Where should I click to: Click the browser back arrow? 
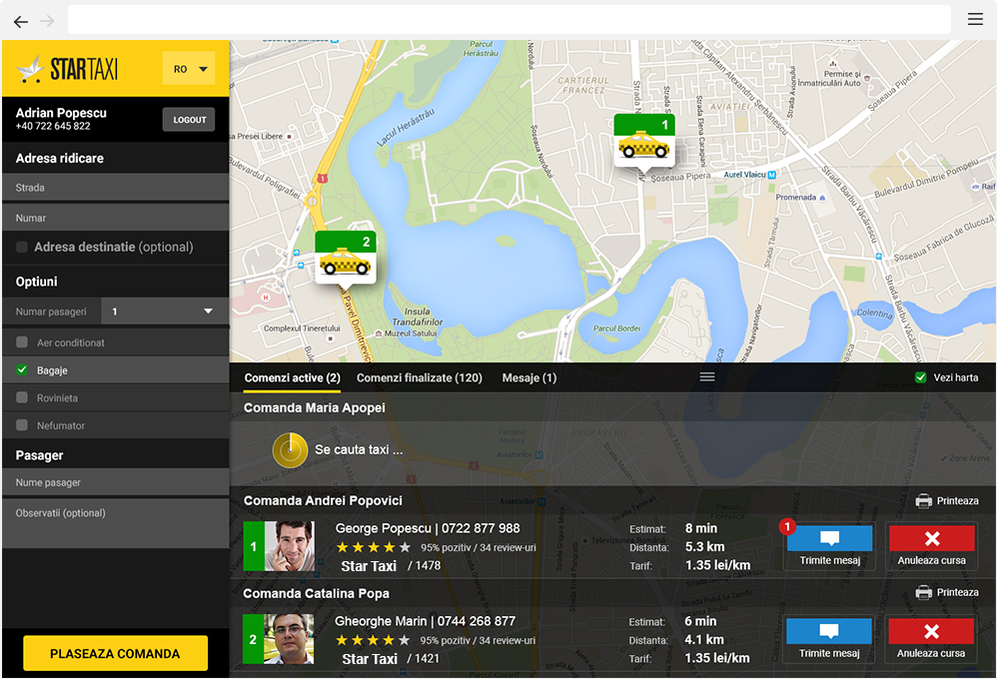(x=21, y=22)
